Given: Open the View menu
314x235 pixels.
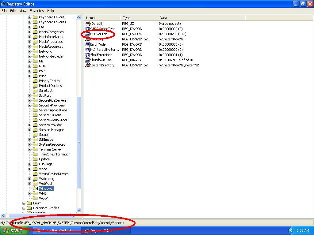Looking at the screenshot, I should (x=23, y=11).
